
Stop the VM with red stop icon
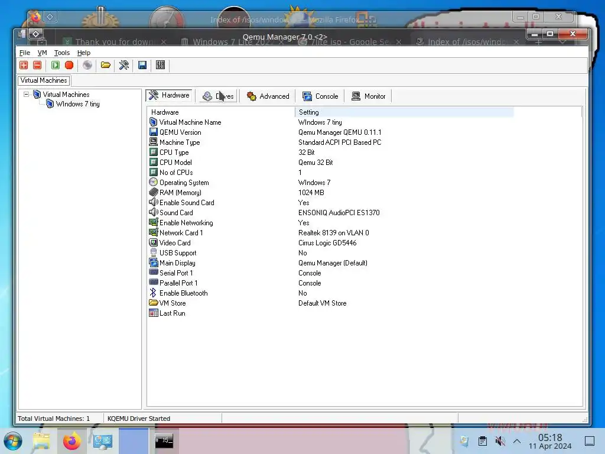click(69, 65)
